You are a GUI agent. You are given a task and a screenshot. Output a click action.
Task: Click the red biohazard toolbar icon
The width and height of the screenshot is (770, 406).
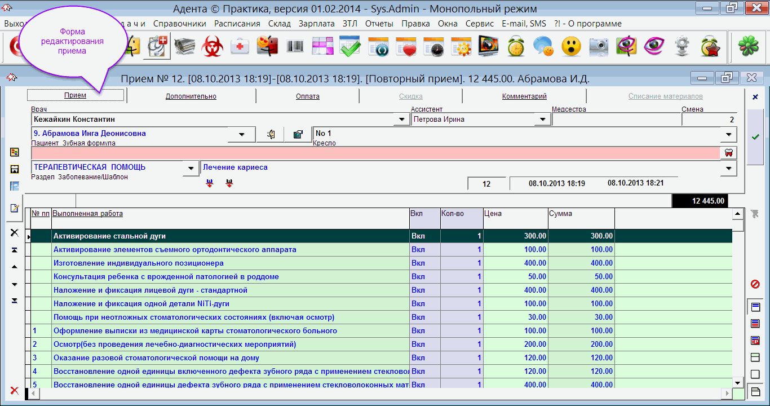[x=213, y=46]
